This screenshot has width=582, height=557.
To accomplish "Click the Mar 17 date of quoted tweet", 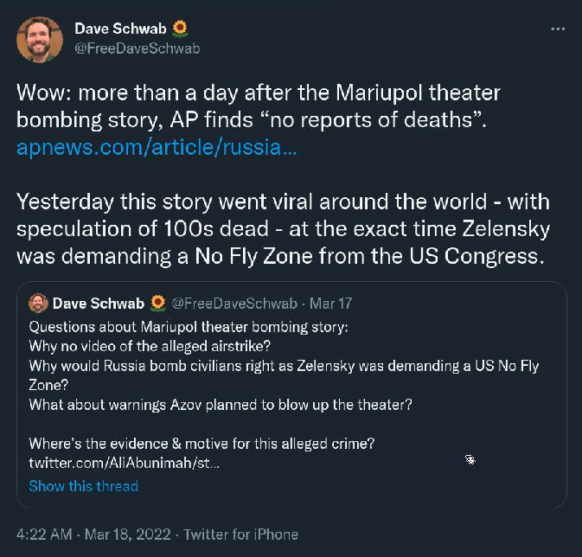I will point(330,304).
